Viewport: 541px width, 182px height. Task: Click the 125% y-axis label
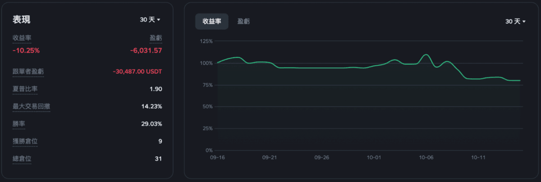pos(206,41)
